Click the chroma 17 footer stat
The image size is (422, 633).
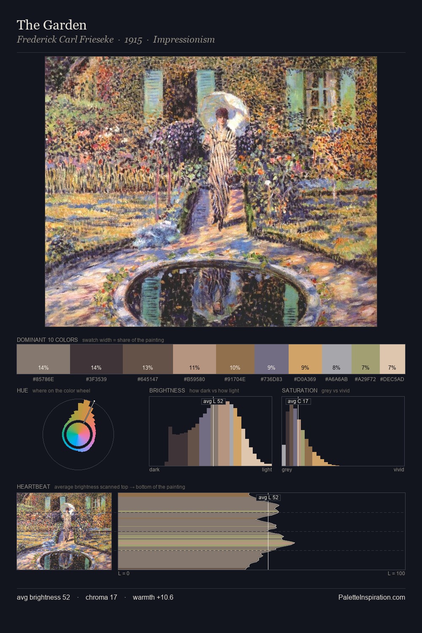(101, 597)
